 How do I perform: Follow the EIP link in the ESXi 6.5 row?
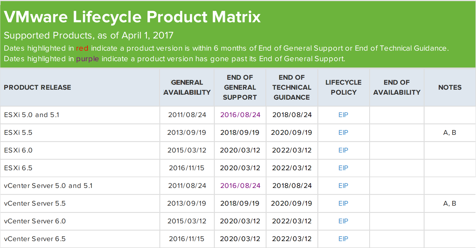(x=343, y=168)
